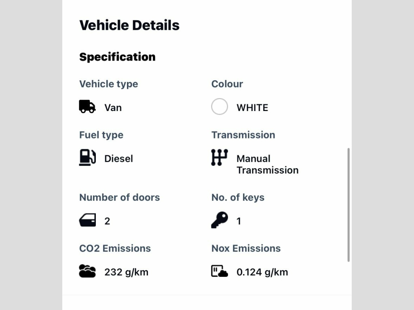The image size is (414, 310).
Task: Click the 0.124 g/km Nox value
Action: (262, 272)
